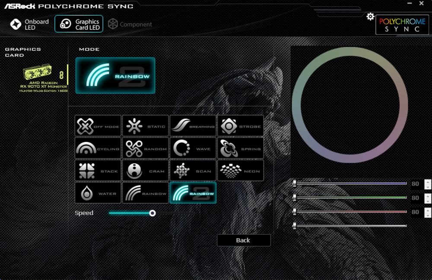Apply the Cram lighting effect
The image size is (432, 280).
145,171
